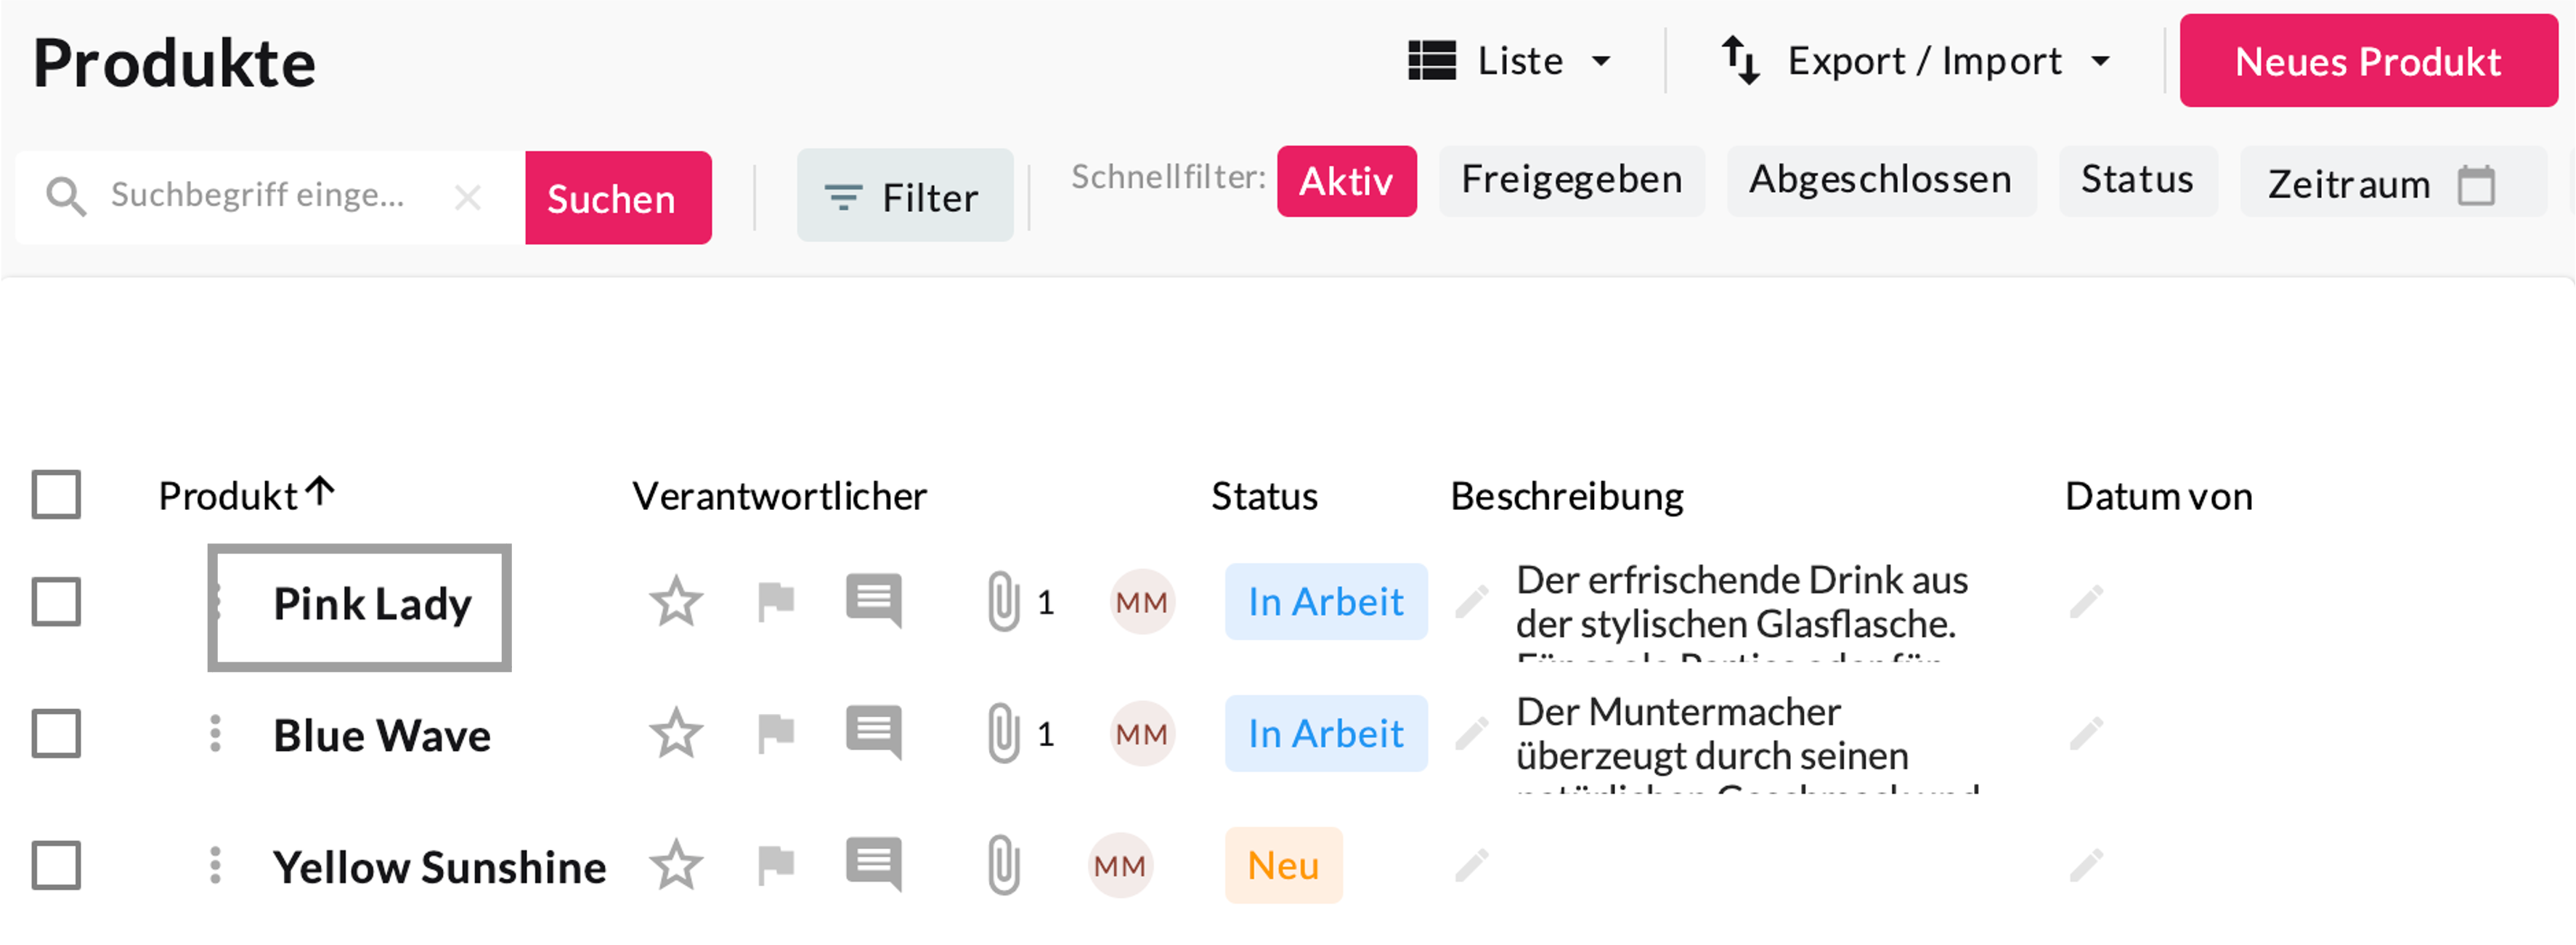Open attachments paperclip for Pink Lady
Image resolution: width=2576 pixels, height=945 pixels.
point(1003,602)
